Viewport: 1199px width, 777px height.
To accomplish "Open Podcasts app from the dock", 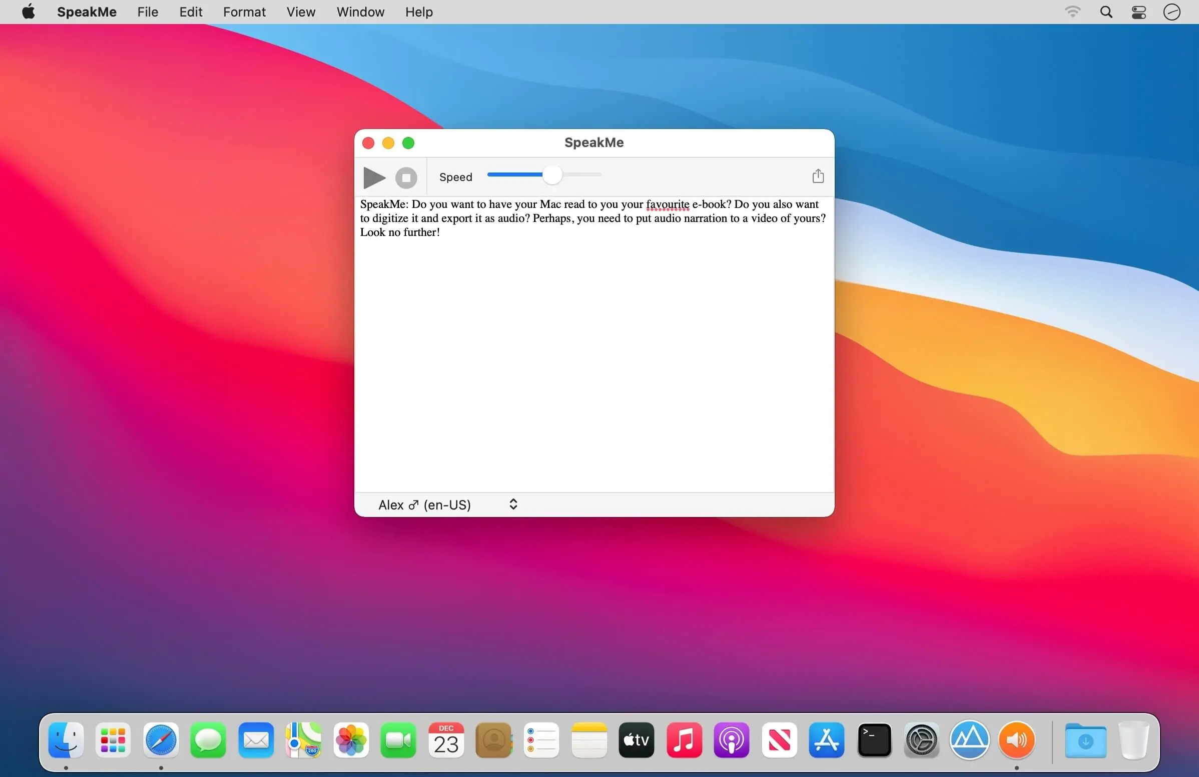I will [731, 740].
